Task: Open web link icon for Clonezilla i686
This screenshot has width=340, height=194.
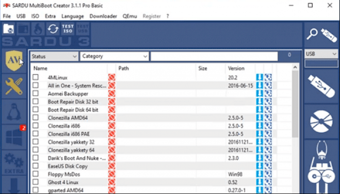Action: click(268, 126)
